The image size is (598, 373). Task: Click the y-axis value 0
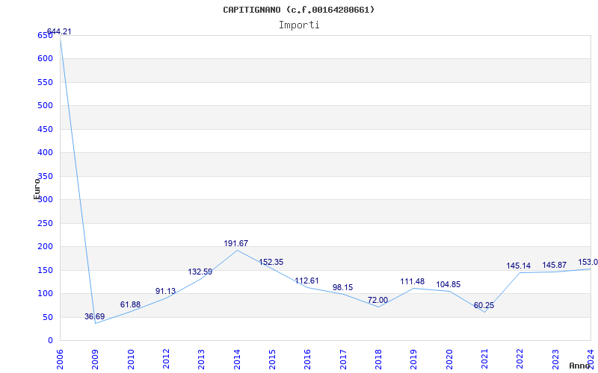click(x=50, y=341)
